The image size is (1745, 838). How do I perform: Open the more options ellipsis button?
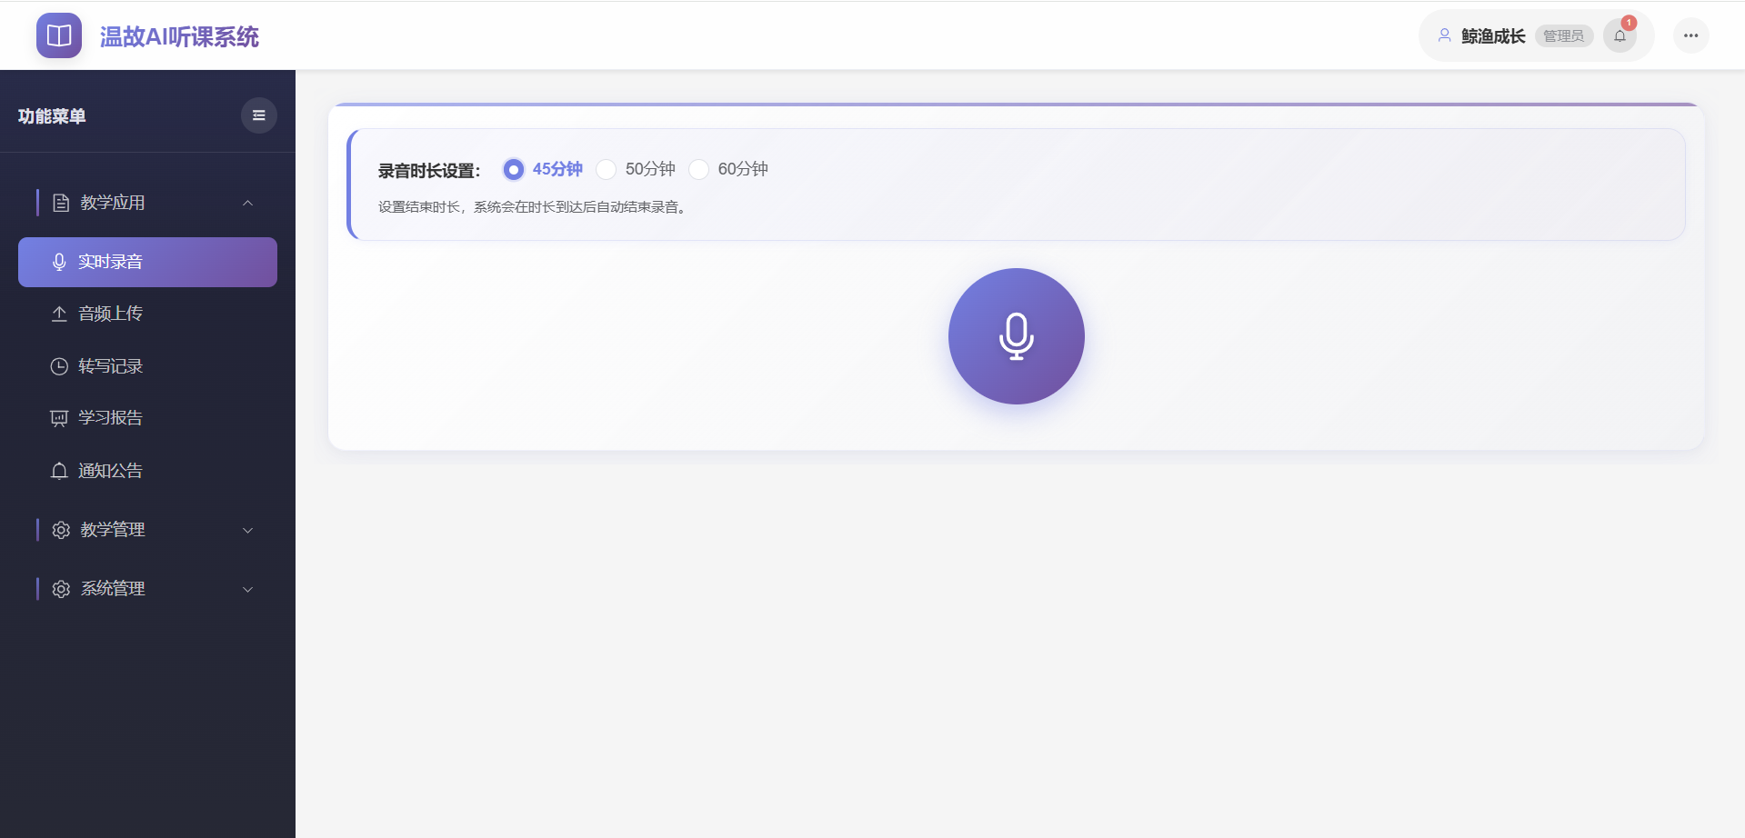[1690, 35]
